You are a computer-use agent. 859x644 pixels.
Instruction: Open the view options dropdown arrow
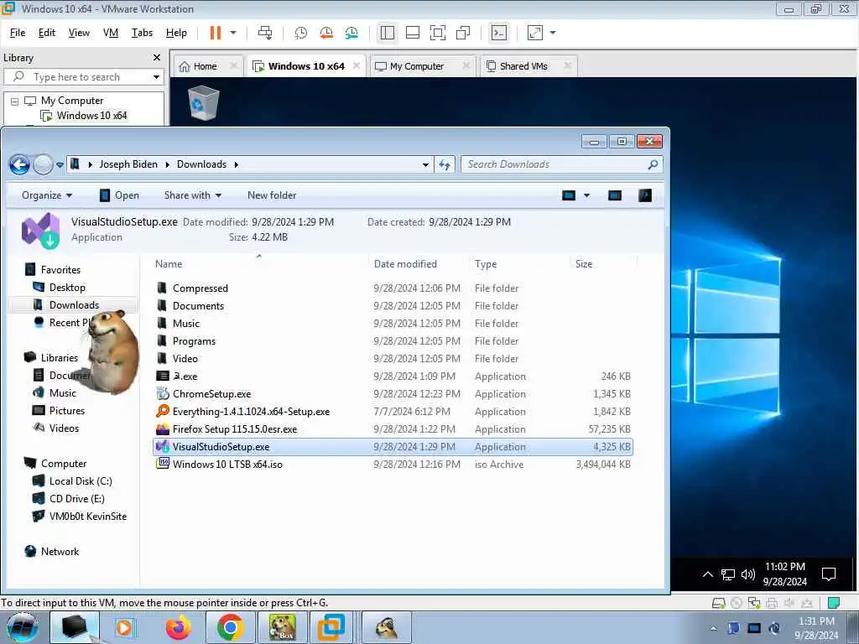586,195
